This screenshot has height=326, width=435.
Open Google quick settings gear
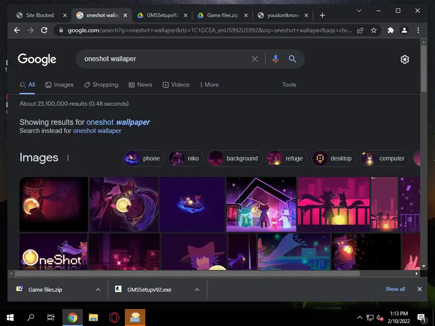tap(404, 59)
